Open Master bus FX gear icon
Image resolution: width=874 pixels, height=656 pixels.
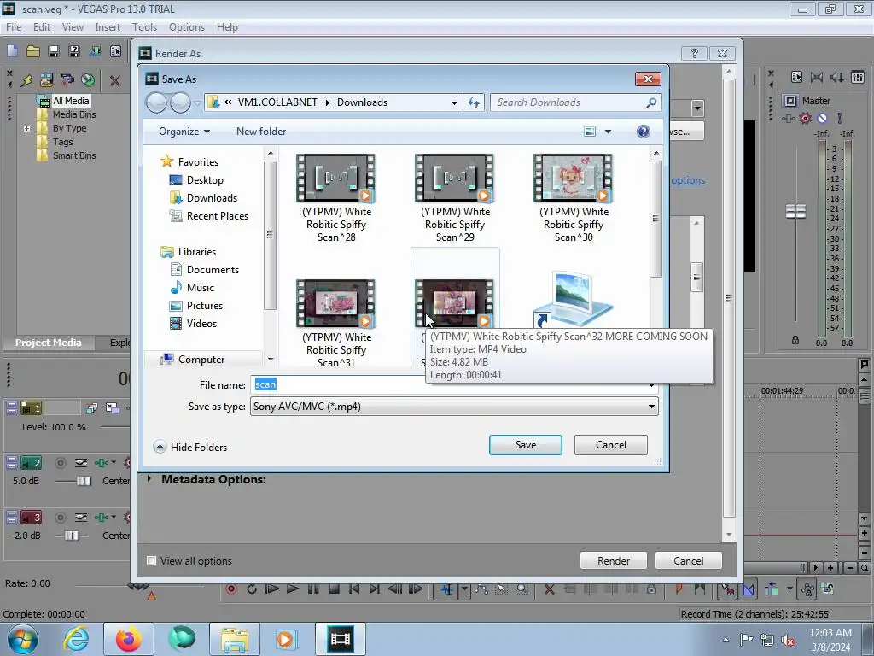805,118
